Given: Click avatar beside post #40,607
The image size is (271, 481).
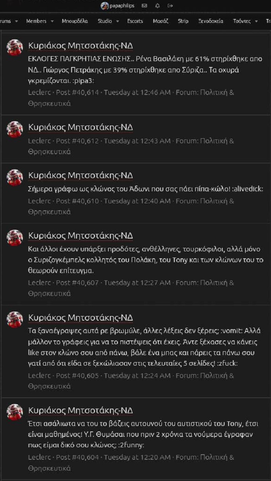Looking at the screenshot, I should click(15, 238).
